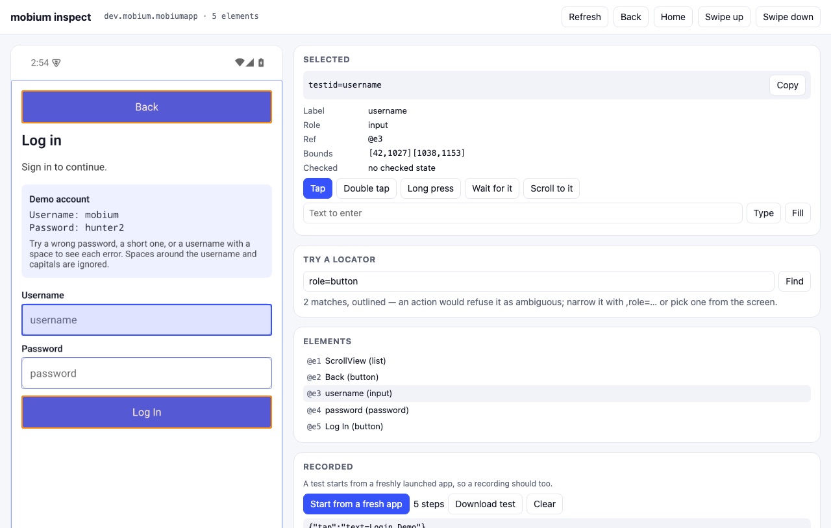
Task: Click the Scroll to it button
Action: (551, 188)
